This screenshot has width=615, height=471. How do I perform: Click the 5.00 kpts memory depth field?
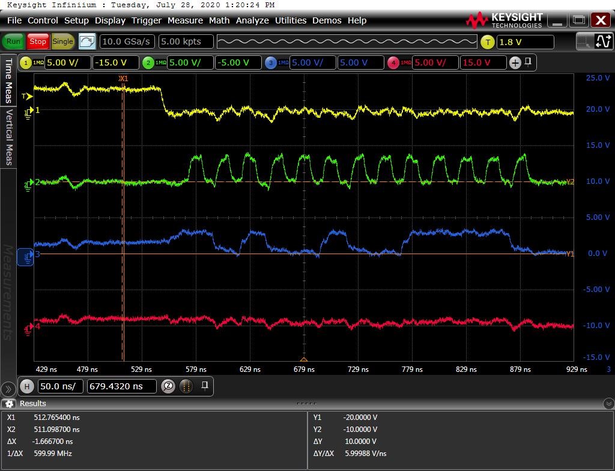click(x=186, y=41)
